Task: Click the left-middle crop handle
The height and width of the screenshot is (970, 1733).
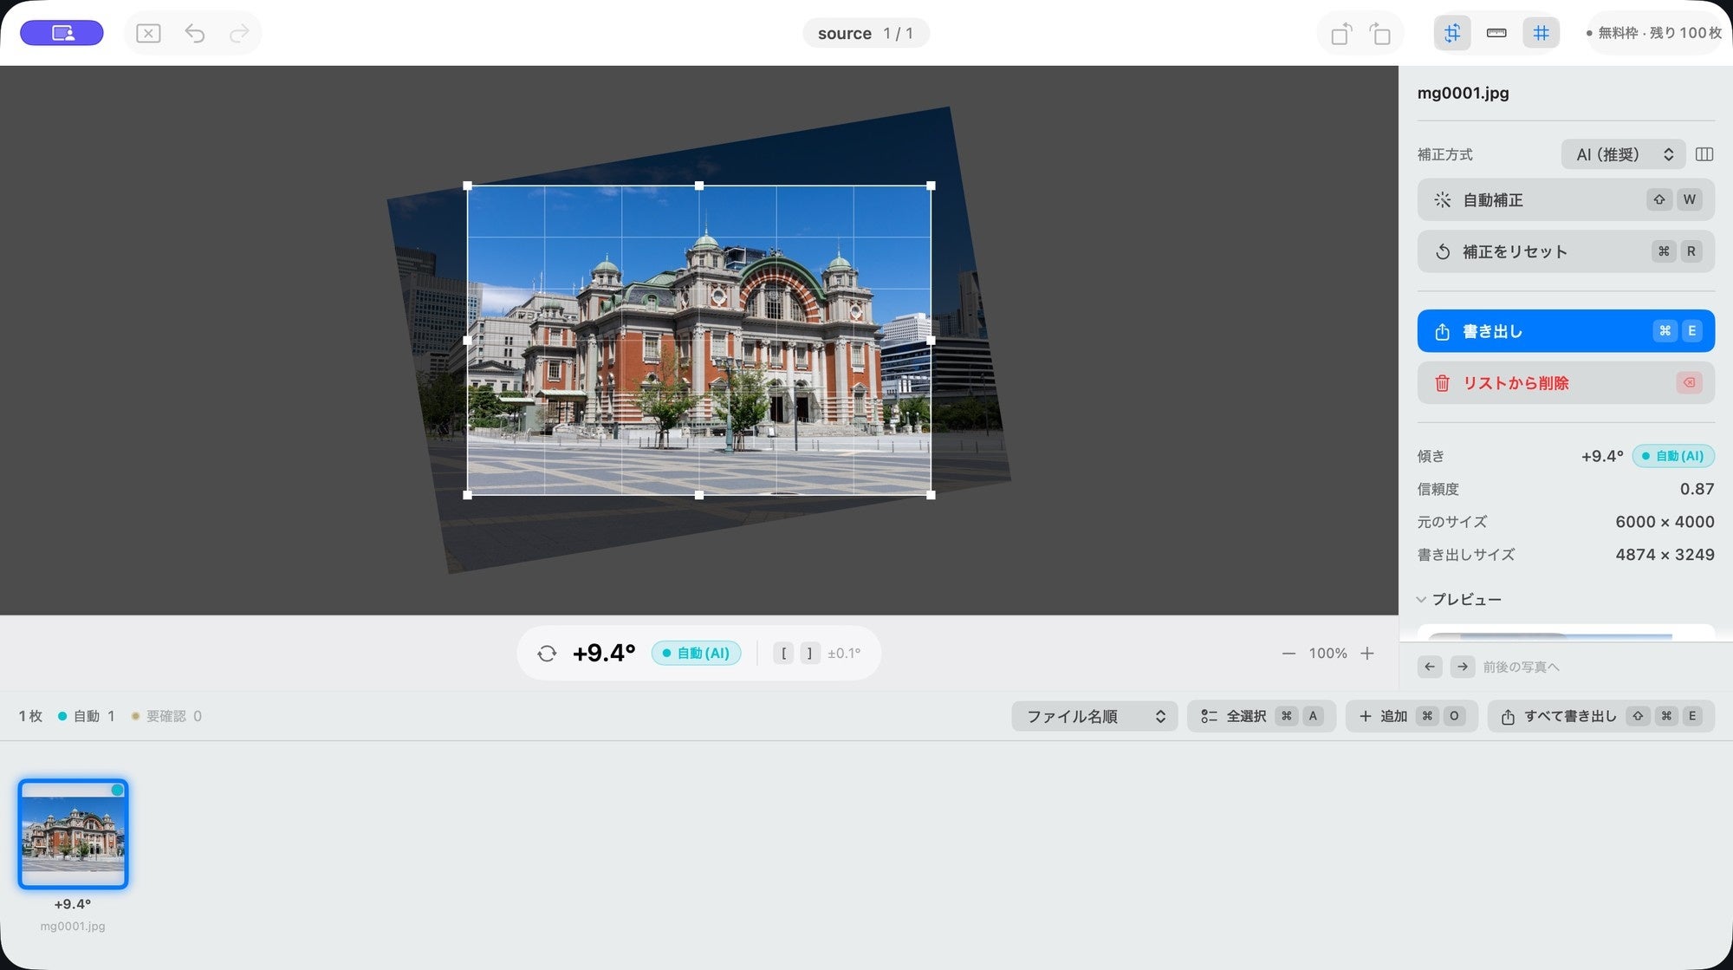Action: pyautogui.click(x=468, y=341)
